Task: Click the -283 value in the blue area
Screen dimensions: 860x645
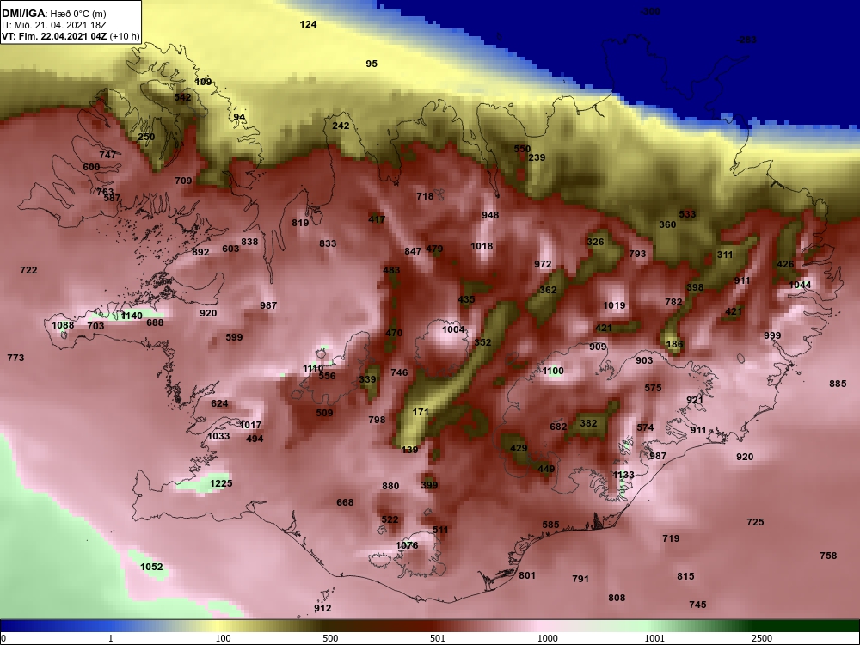Action: tap(746, 40)
